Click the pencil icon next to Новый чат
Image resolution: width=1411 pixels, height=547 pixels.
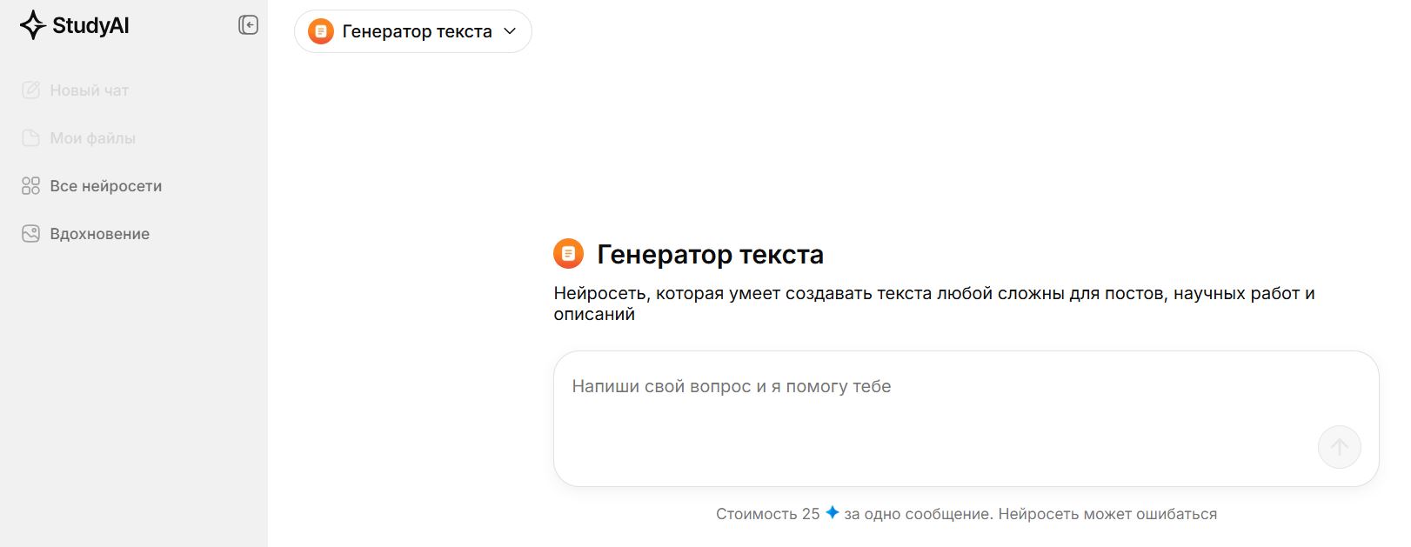pos(31,90)
